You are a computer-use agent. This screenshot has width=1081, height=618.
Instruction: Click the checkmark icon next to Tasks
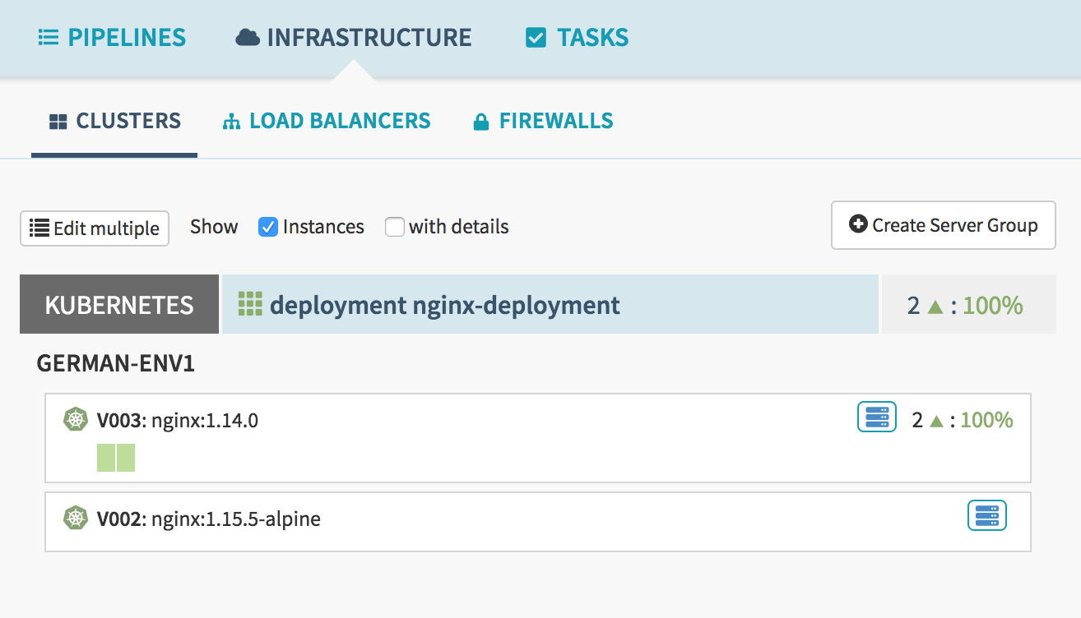[536, 38]
